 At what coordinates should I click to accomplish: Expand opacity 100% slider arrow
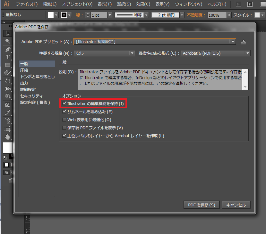point(229,15)
